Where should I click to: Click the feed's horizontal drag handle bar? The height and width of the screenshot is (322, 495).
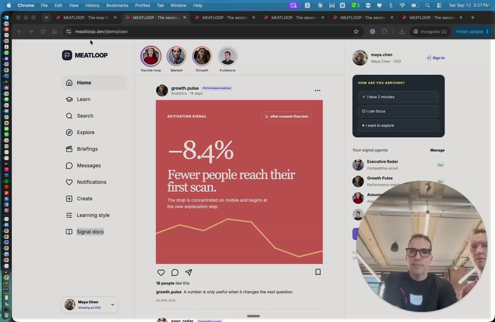pos(253,316)
